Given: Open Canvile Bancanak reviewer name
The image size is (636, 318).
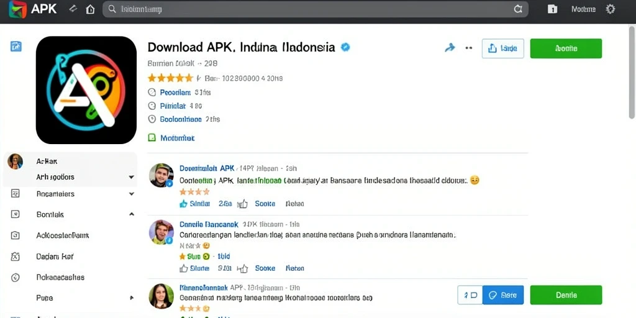Looking at the screenshot, I should click(x=209, y=224).
